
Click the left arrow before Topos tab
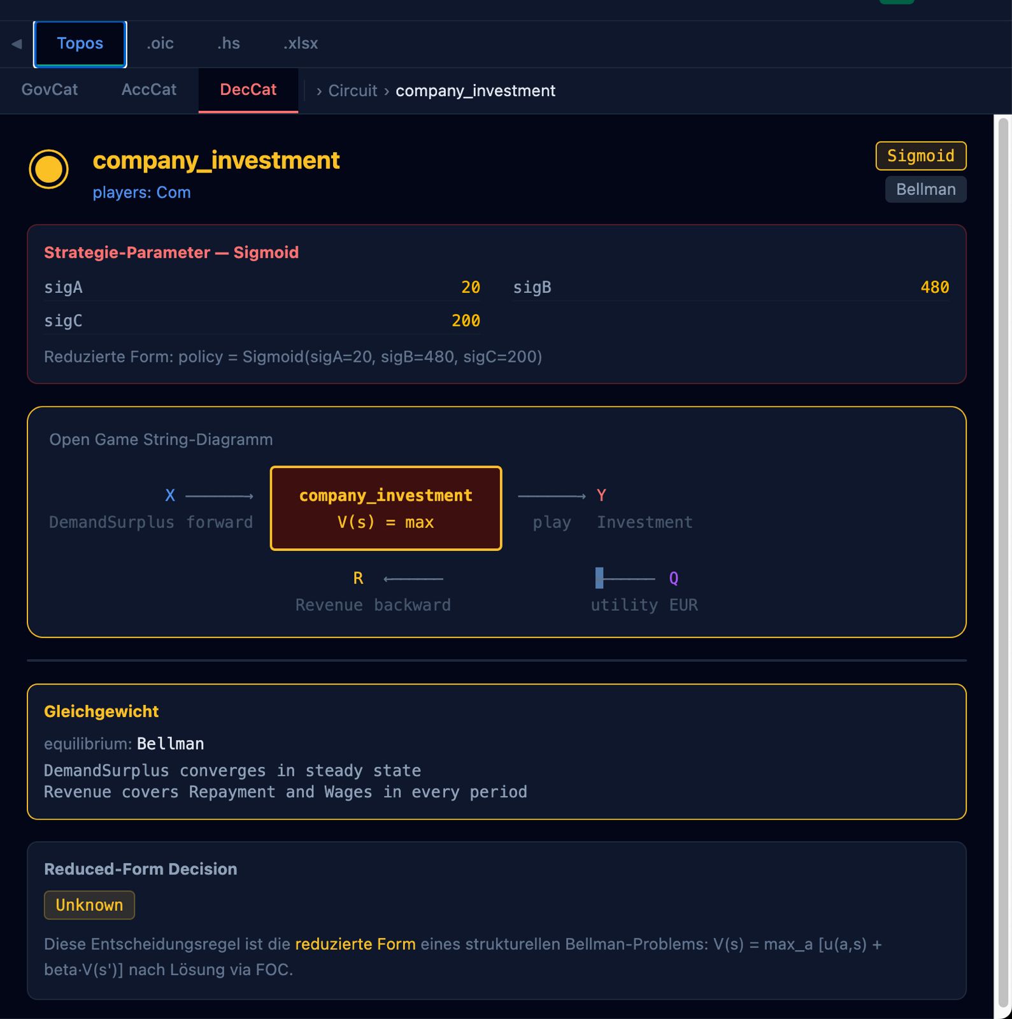pyautogui.click(x=17, y=44)
